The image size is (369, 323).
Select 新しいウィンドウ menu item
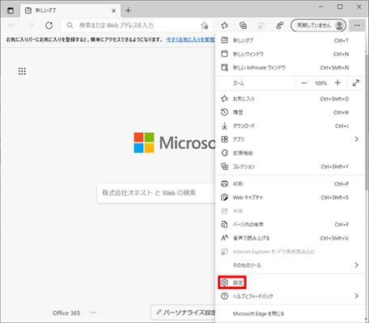tap(291, 54)
